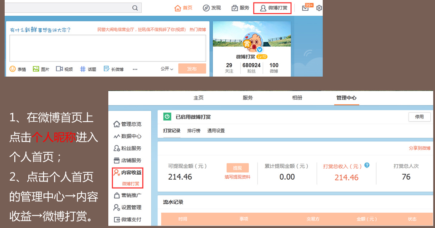Image resolution: width=435 pixels, height=228 pixels.
Task: Click the 时间 column header
Action: [x=183, y=219]
